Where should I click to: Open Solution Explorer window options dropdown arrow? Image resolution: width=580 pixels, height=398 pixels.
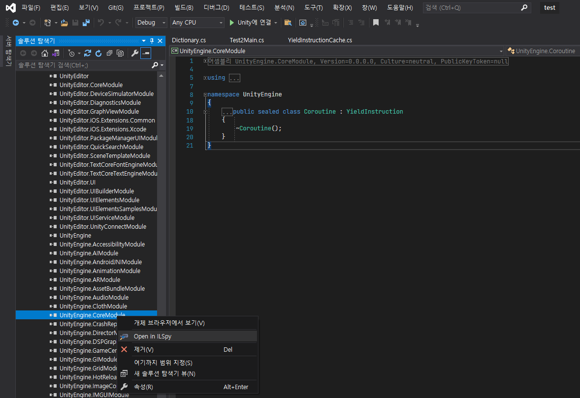point(143,41)
